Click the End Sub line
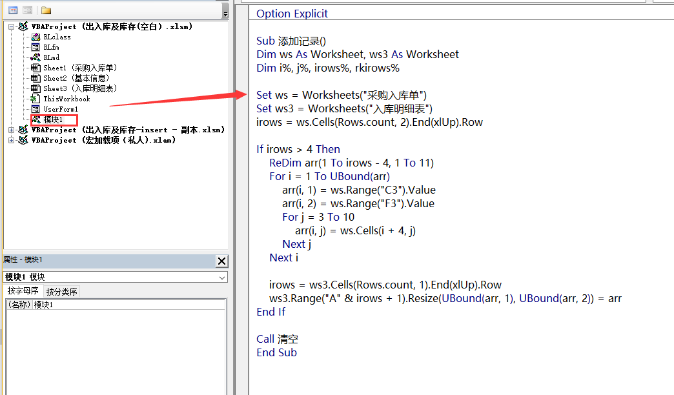The width and height of the screenshot is (674, 395). point(276,352)
